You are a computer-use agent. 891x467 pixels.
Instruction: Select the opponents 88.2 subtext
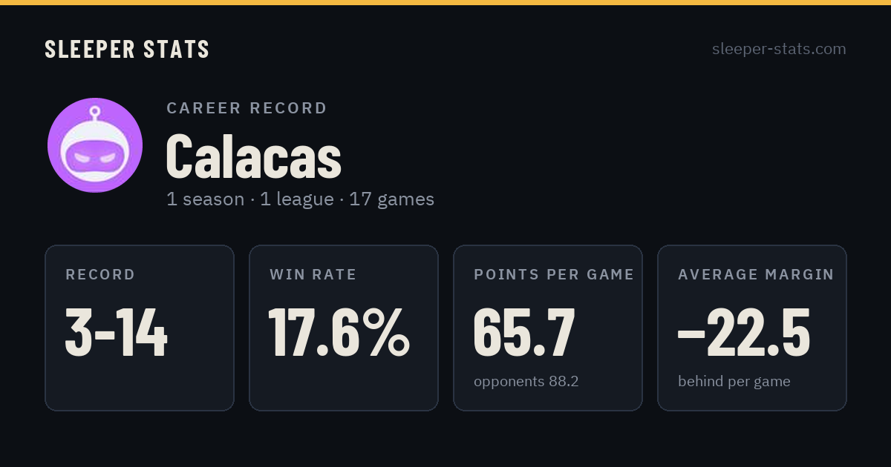point(526,382)
